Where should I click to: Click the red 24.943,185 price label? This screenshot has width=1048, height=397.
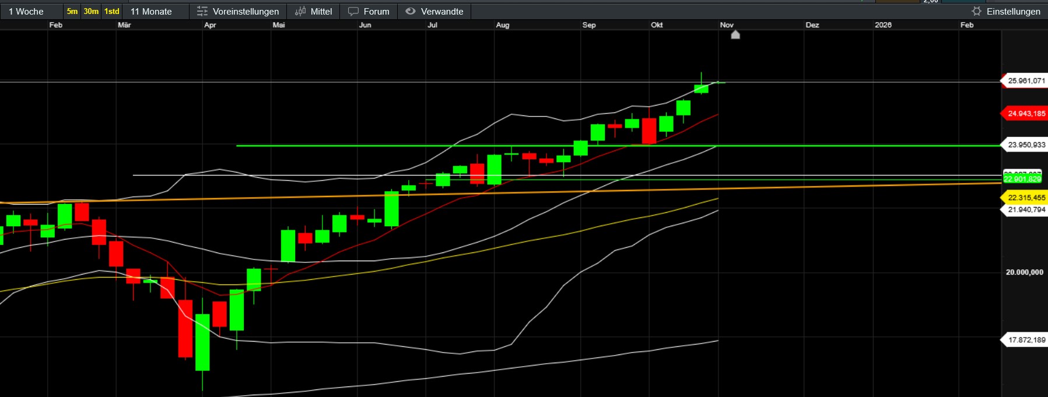(1026, 114)
